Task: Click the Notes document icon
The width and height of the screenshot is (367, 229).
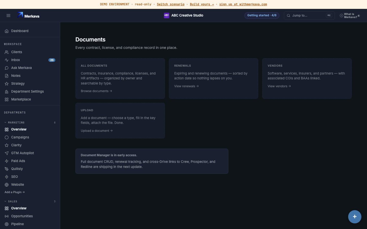Action: pyautogui.click(x=7, y=76)
